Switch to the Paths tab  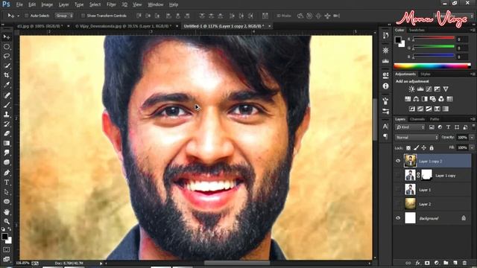pyautogui.click(x=435, y=119)
